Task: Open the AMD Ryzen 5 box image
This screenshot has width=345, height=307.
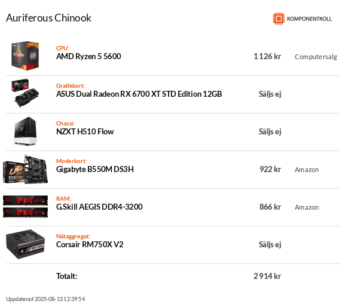Action: coord(25,56)
